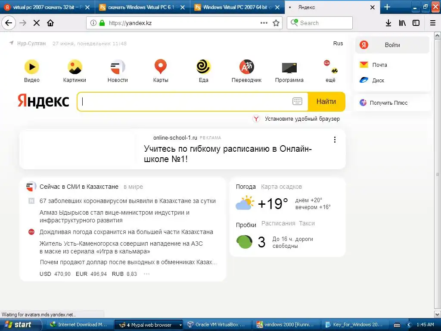Open Такси link

tap(307, 223)
